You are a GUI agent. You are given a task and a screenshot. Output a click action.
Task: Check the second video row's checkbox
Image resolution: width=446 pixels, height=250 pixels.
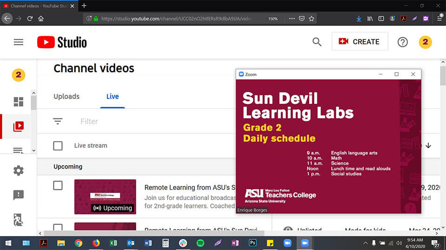[x=58, y=227]
